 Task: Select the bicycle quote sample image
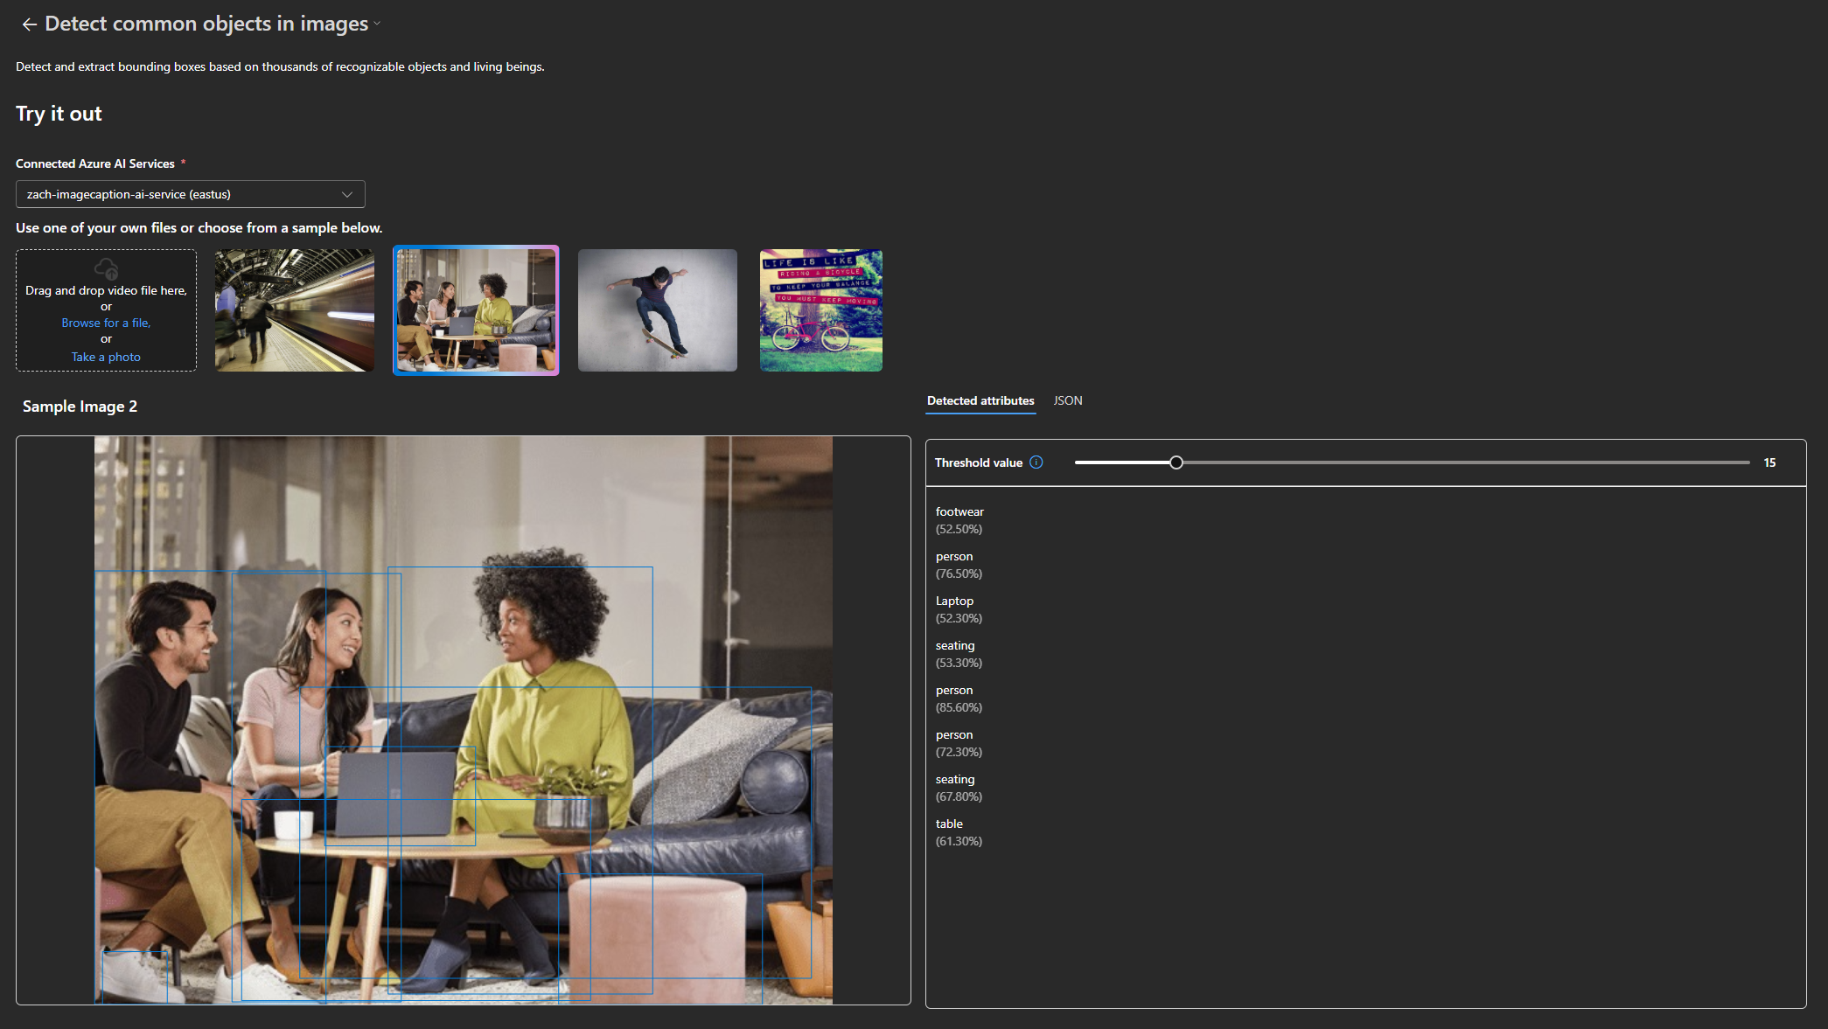tap(820, 310)
